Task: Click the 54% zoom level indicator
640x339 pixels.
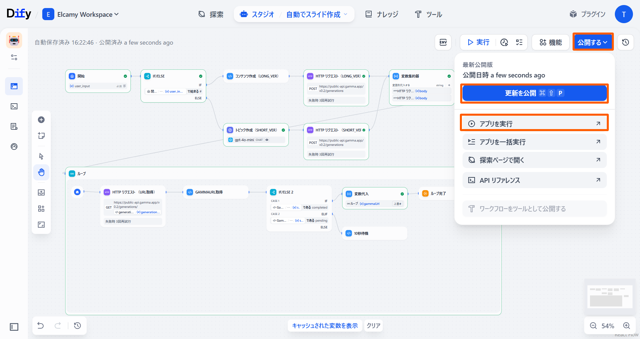Action: [607, 326]
